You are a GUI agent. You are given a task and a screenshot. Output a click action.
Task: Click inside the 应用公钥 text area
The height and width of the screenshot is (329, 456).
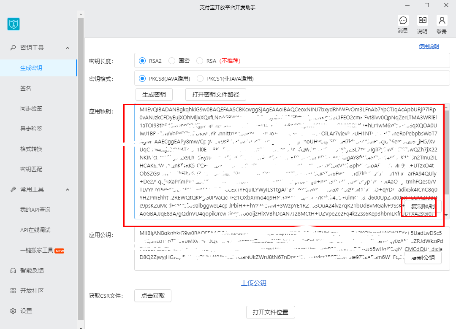tap(292, 249)
